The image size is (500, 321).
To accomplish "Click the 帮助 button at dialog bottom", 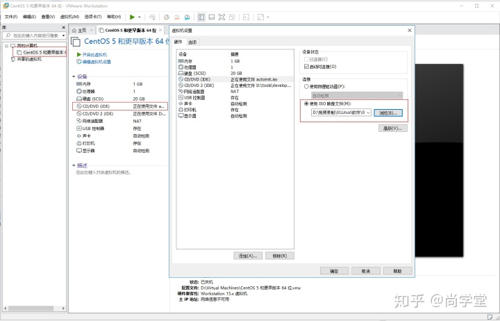I will (397, 271).
